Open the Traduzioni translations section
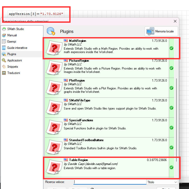 [x=14, y=73]
